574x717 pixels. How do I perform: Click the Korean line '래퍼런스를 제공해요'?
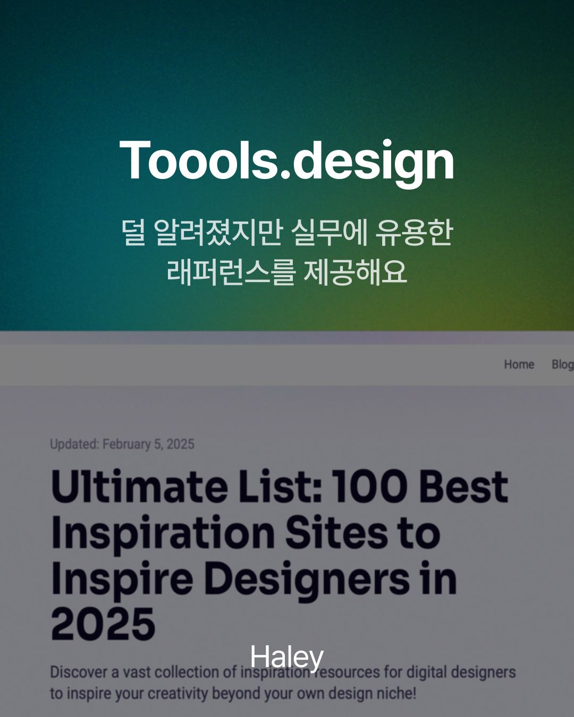(x=287, y=271)
